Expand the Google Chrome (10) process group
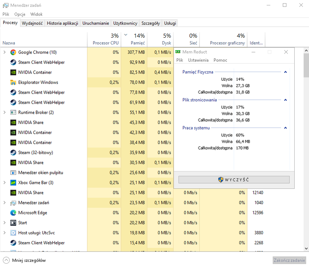The width and height of the screenshot is (309, 269). pyautogui.click(x=5, y=52)
